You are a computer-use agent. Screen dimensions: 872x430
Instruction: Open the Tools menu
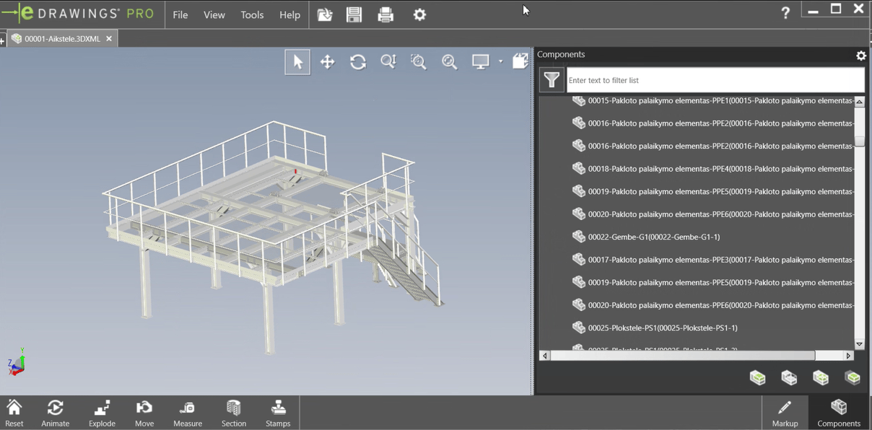(251, 14)
